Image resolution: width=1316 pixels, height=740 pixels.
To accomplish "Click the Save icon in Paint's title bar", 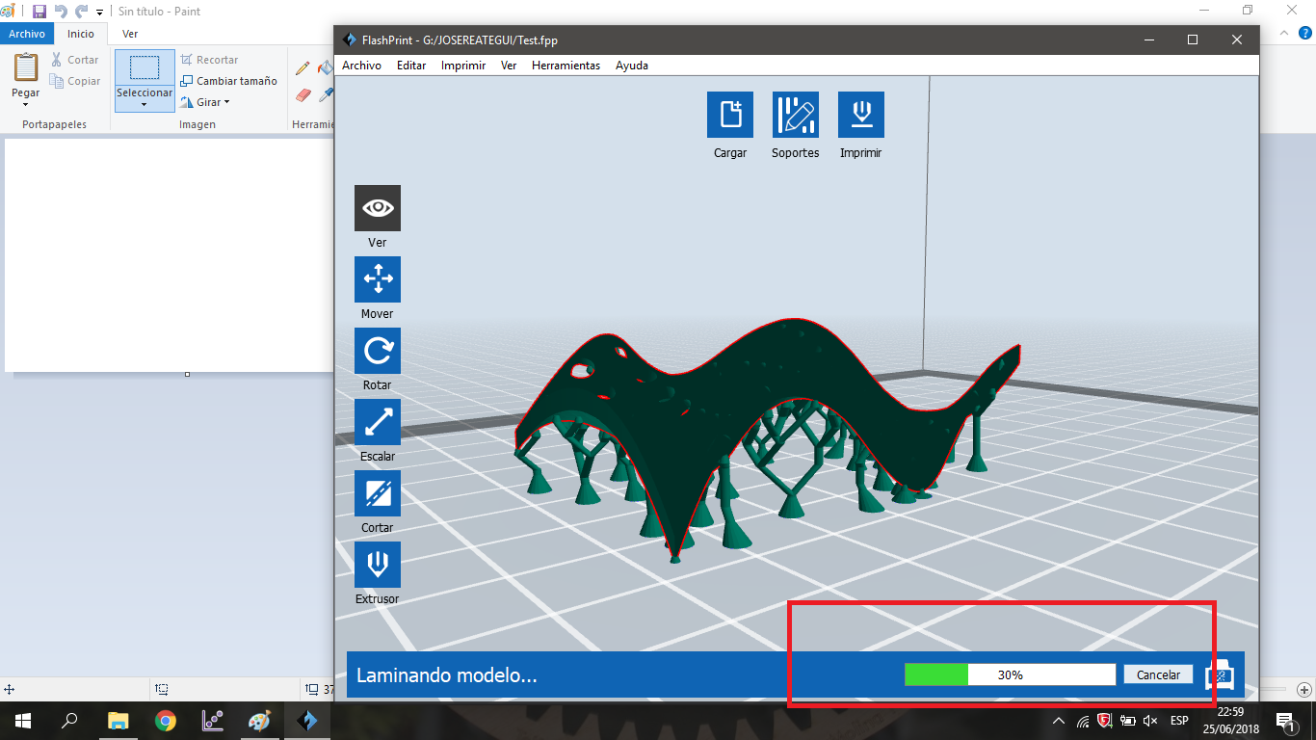I will [x=39, y=12].
